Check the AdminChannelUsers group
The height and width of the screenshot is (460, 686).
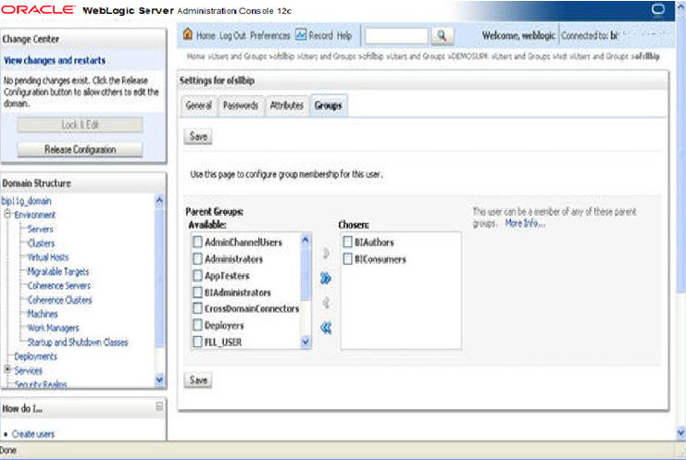pyautogui.click(x=198, y=242)
